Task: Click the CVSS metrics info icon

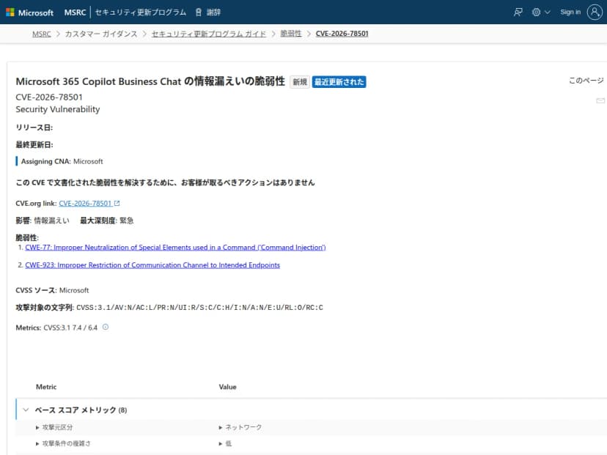Action: pyautogui.click(x=106, y=328)
